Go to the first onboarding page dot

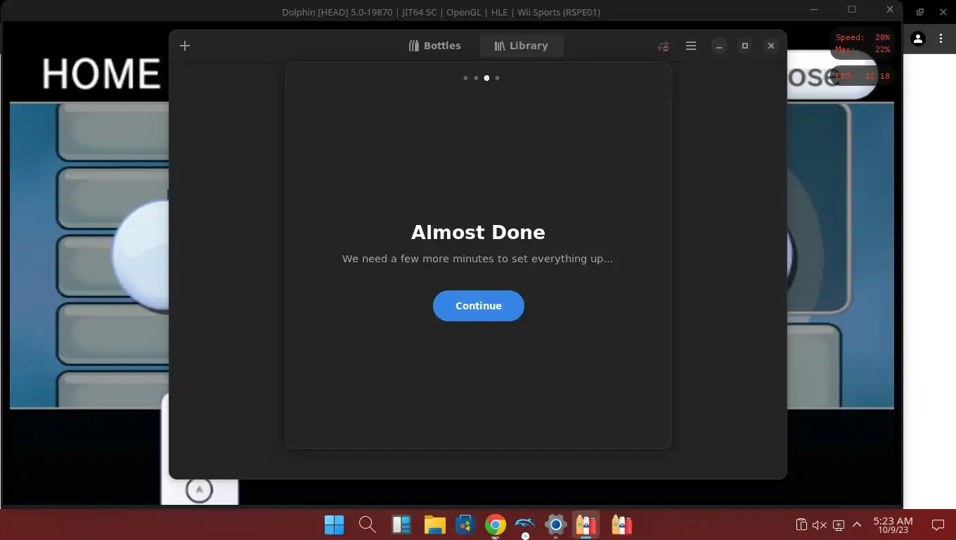pyautogui.click(x=465, y=78)
